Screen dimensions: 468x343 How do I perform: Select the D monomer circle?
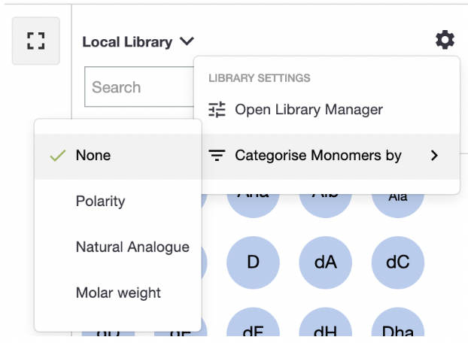tap(253, 263)
